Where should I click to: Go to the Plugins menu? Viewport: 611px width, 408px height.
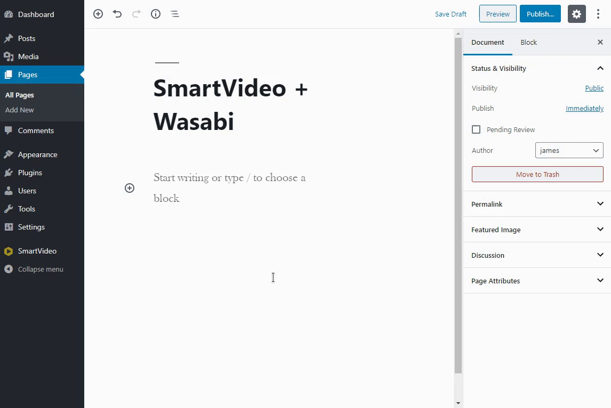42,173
